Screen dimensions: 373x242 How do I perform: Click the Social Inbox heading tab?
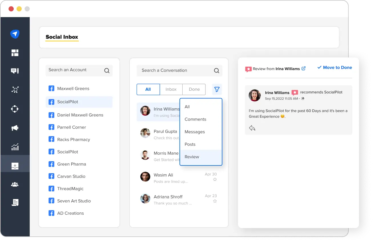[62, 37]
